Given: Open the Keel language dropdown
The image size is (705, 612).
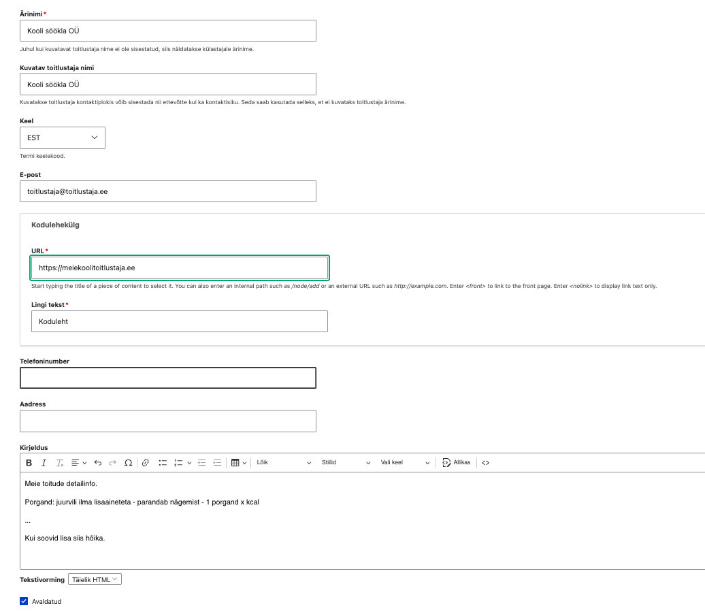Looking at the screenshot, I should 63,138.
